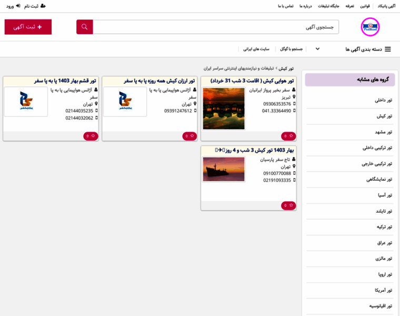400x316 pixels.
Task: Click the جستجو با گوگل link
Action: tap(292, 49)
